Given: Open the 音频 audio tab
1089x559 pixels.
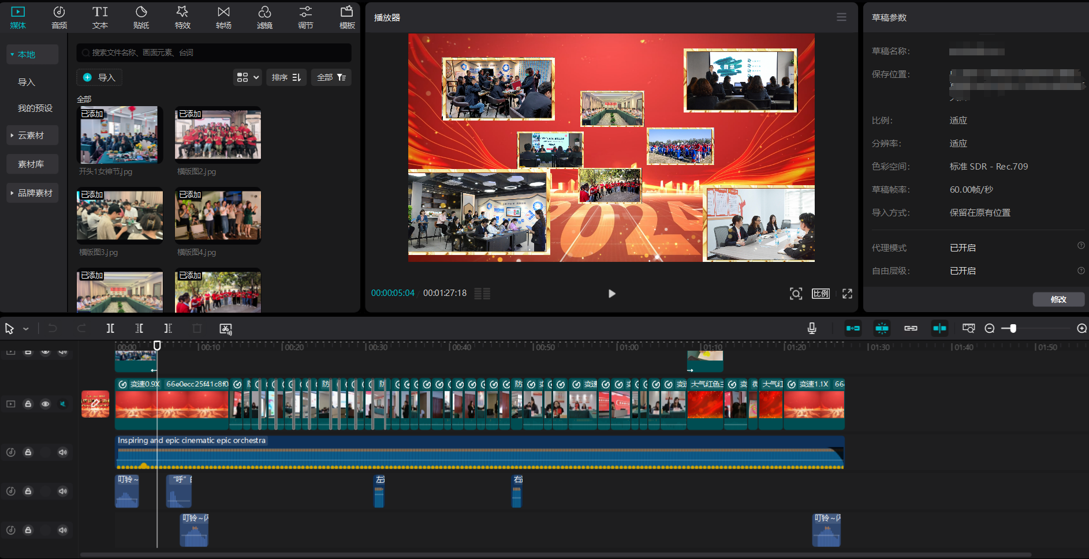Looking at the screenshot, I should (59, 17).
